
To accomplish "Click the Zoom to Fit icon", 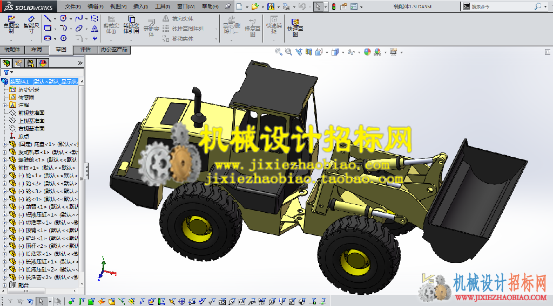I will click(x=279, y=52).
